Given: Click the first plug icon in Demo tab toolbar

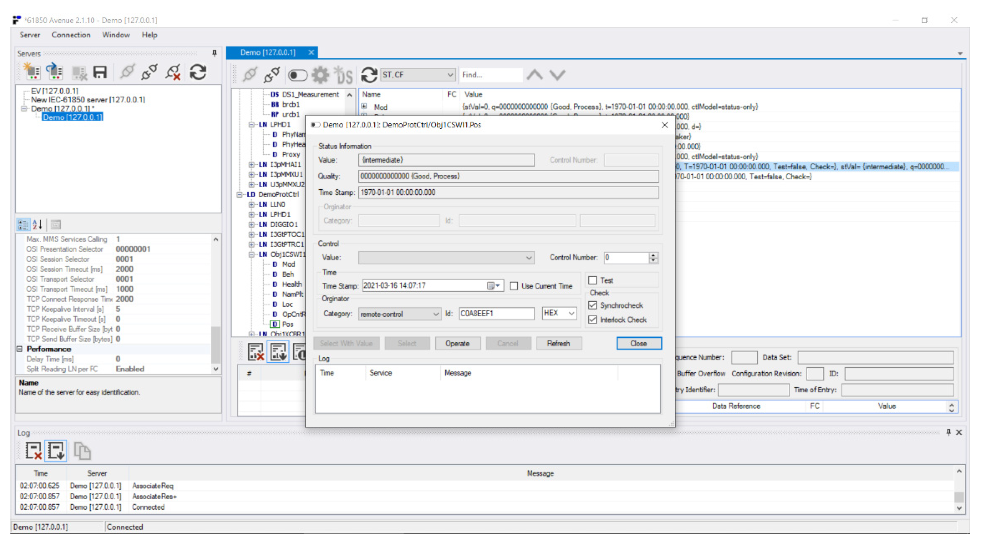Looking at the screenshot, I should pos(250,75).
